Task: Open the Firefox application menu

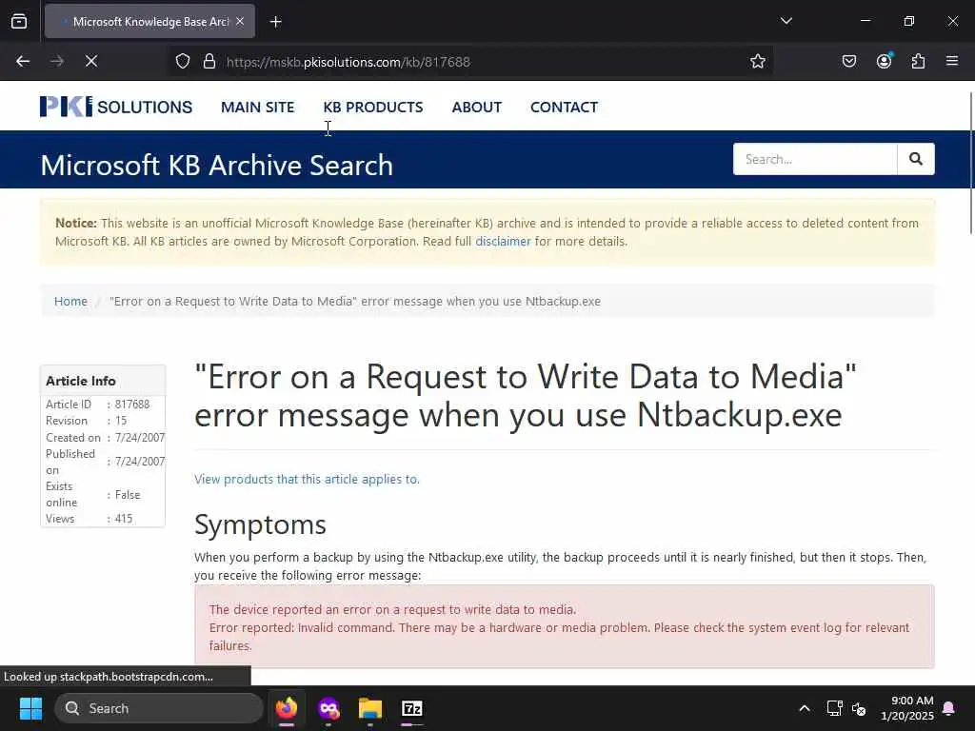Action: 952,61
